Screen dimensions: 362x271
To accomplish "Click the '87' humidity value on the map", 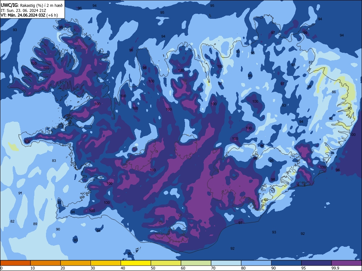I will coord(311,62).
